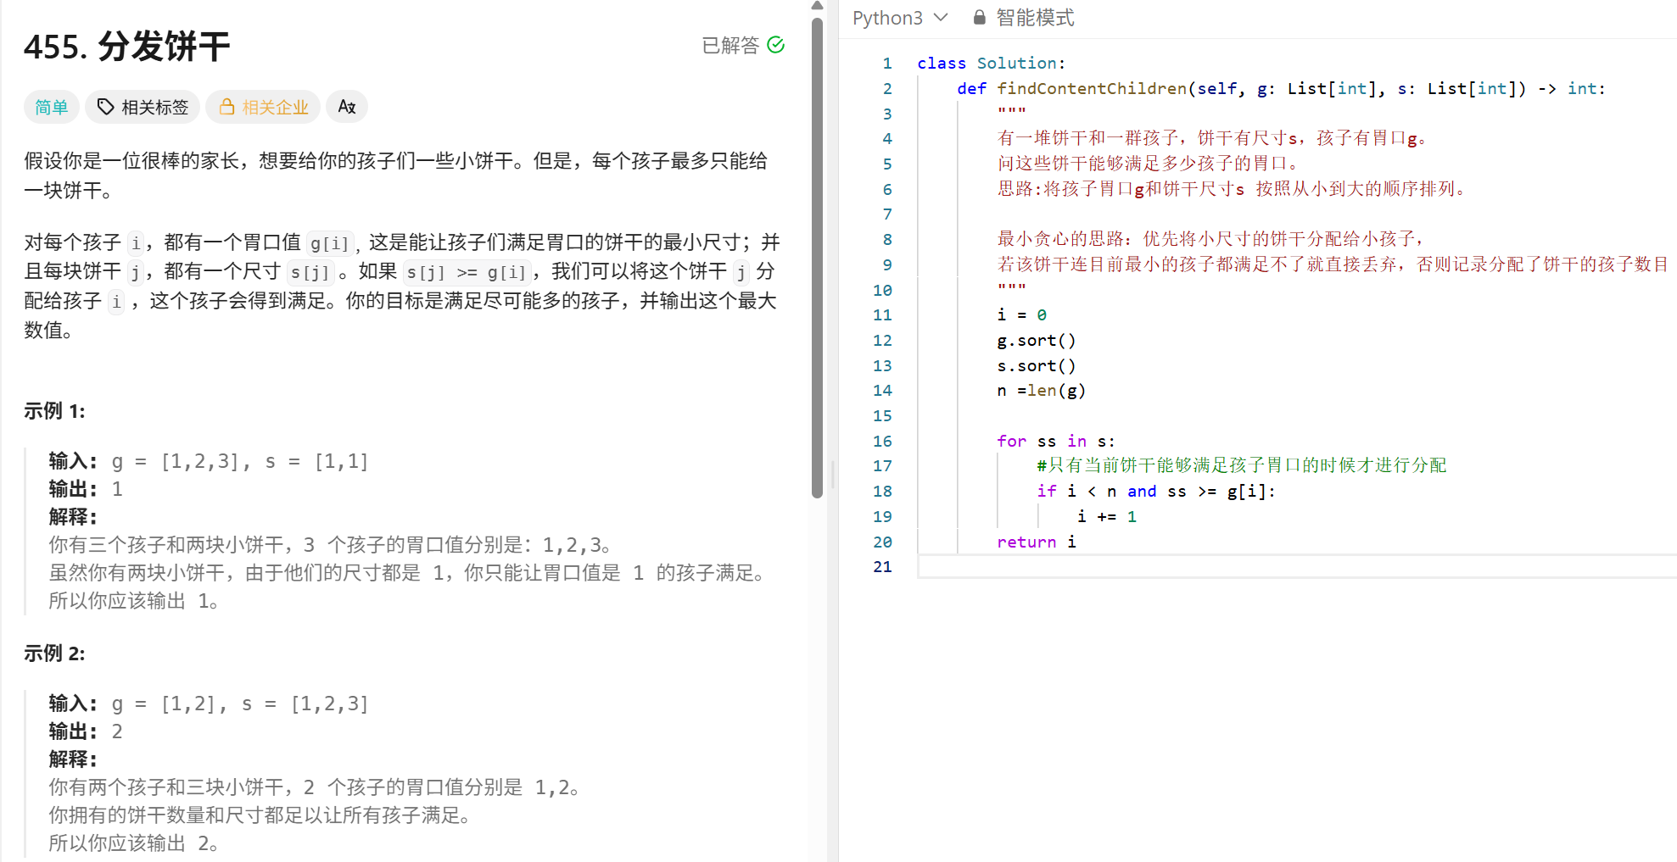Open the Python3 language dropdown
Screen dimensions: 1677x862
899,17
